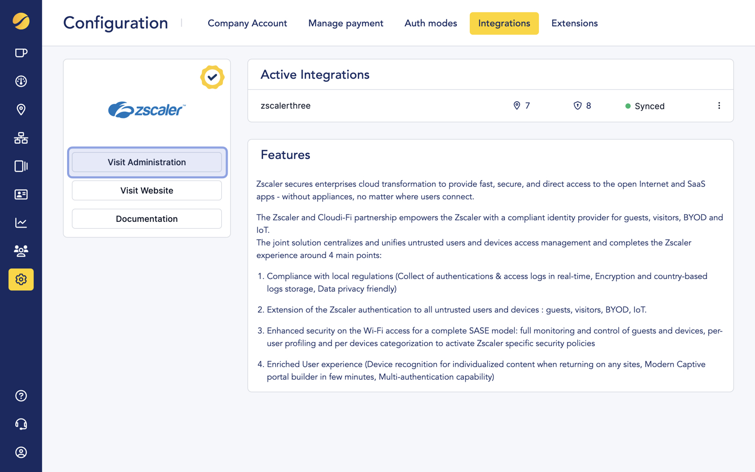Select the contact card sidebar icon
This screenshot has width=755, height=472.
coord(21,195)
